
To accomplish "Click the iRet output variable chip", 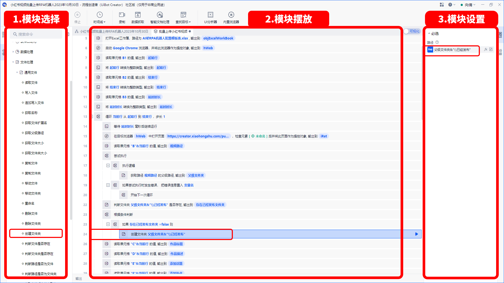I will coord(324,136).
